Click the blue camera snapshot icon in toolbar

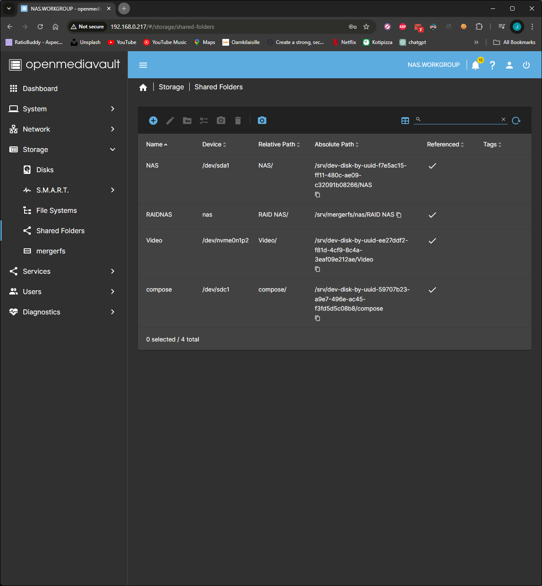[x=262, y=121]
